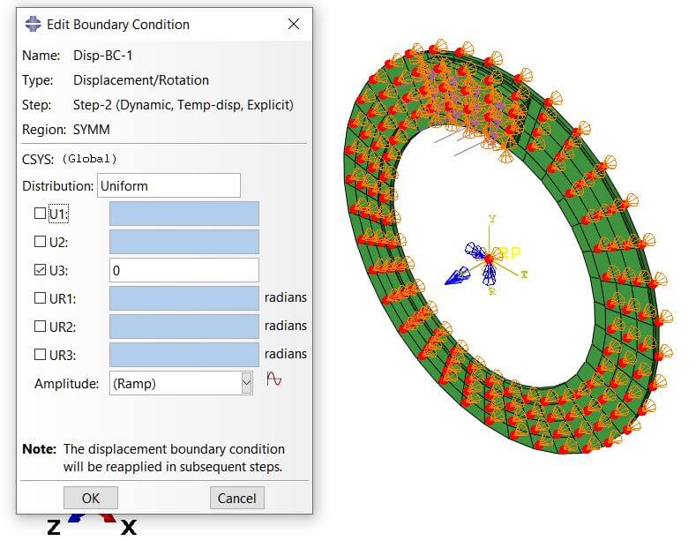Toggle the UR1 rotation checkbox
The height and width of the screenshot is (541, 696).
(x=40, y=298)
